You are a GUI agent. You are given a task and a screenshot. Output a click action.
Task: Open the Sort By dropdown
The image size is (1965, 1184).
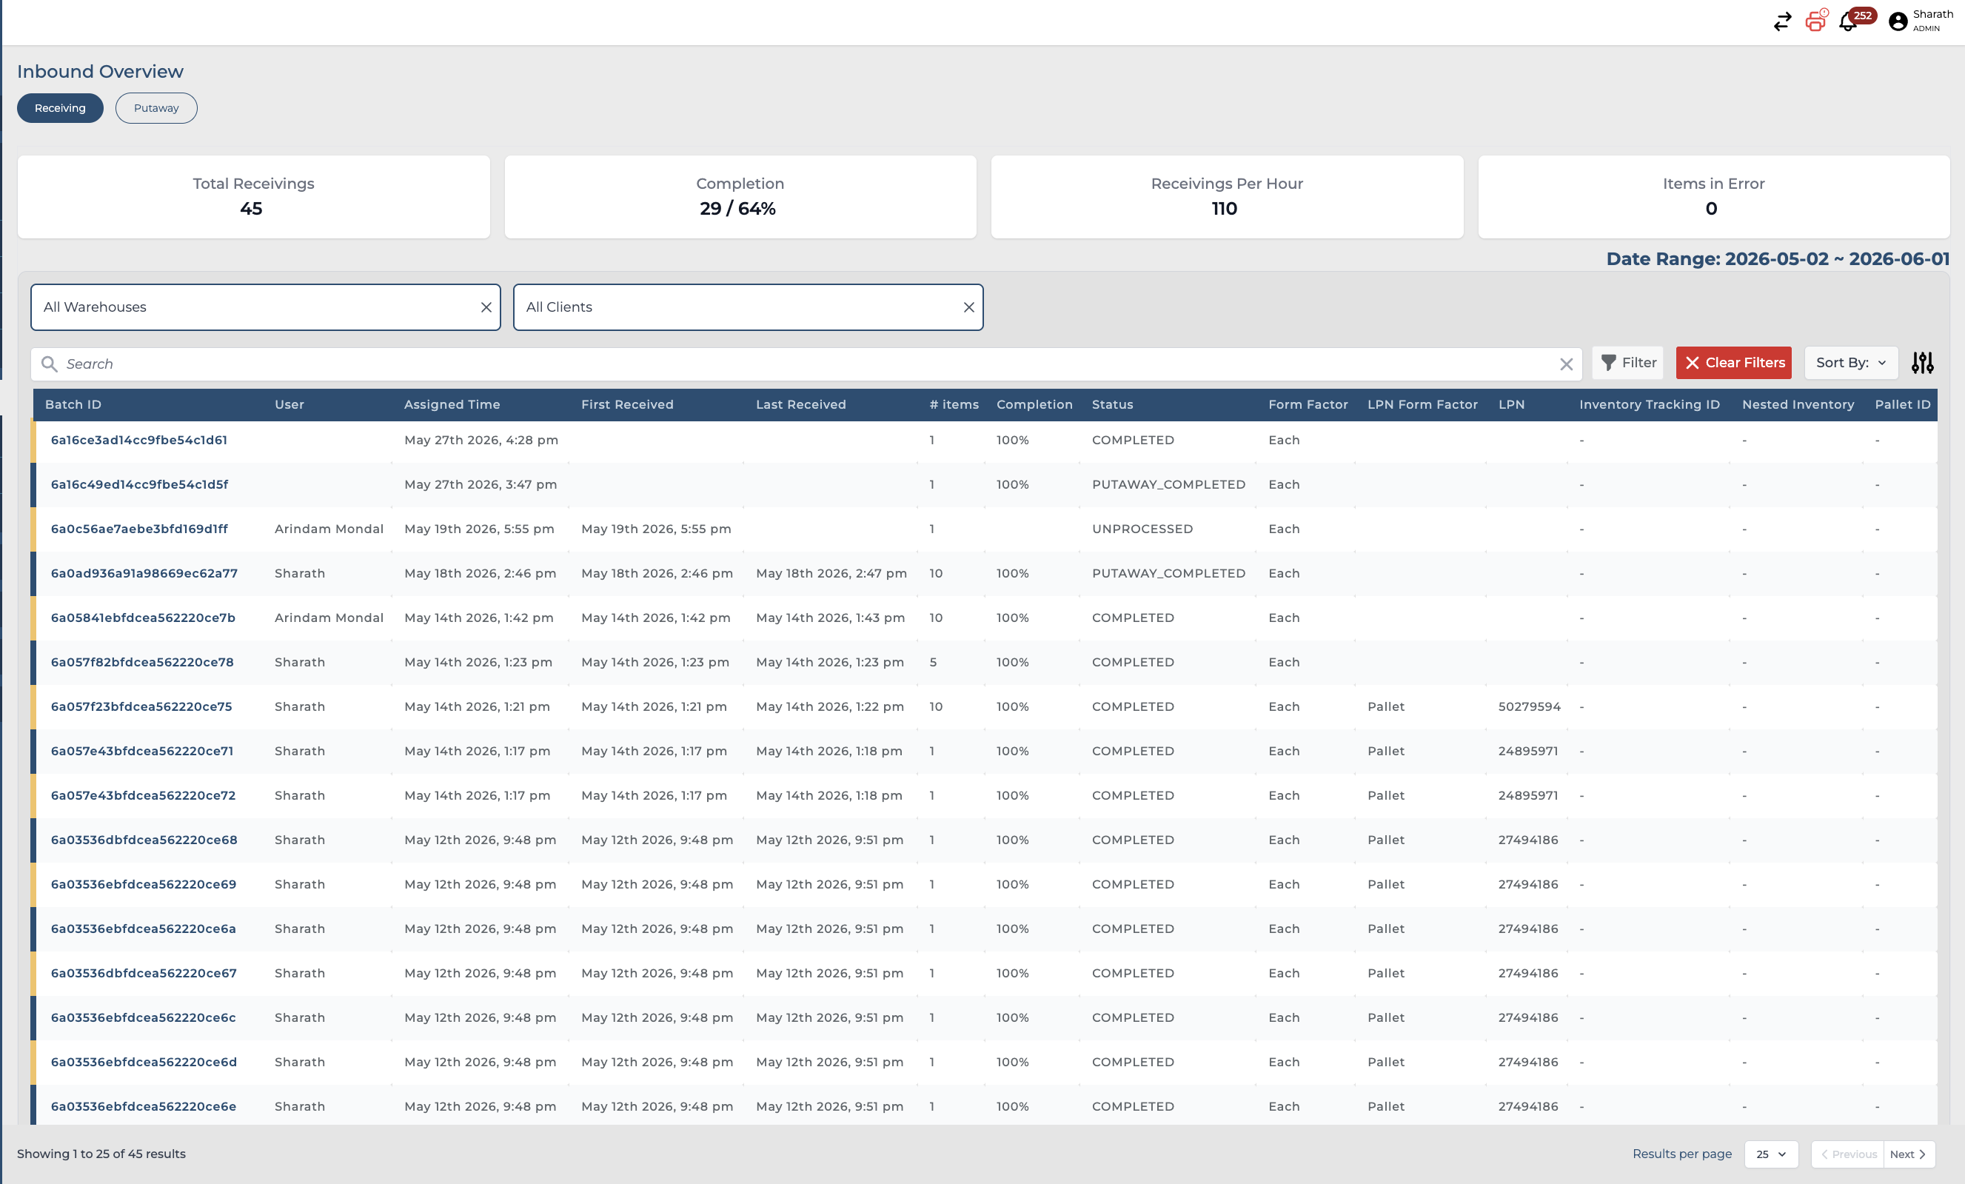[1850, 363]
